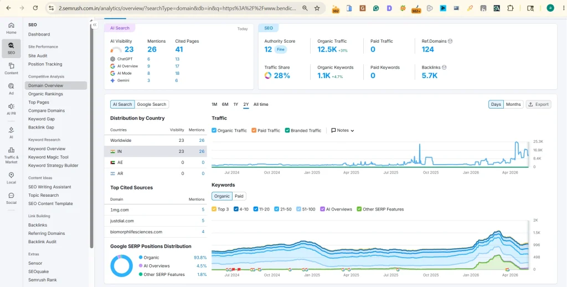Select the SEO rail icon
Screen dimensions: 567x287
pos(11,49)
